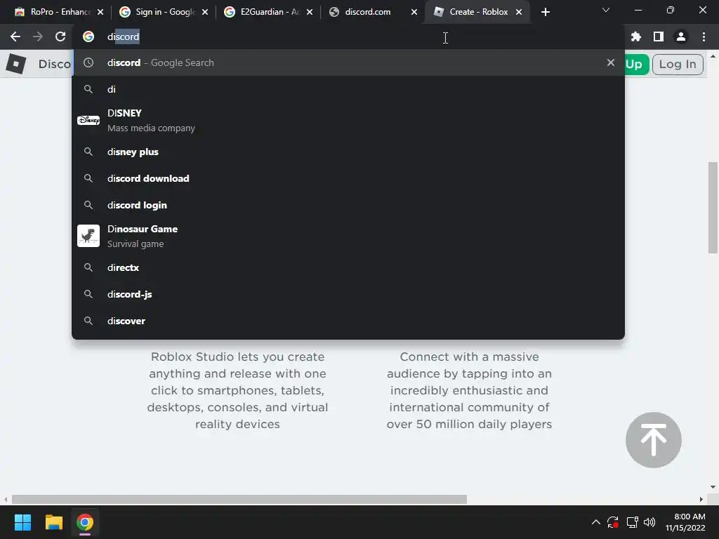Image resolution: width=719 pixels, height=539 pixels.
Task: Choose the 'discord login' suggestion
Action: coord(348,205)
